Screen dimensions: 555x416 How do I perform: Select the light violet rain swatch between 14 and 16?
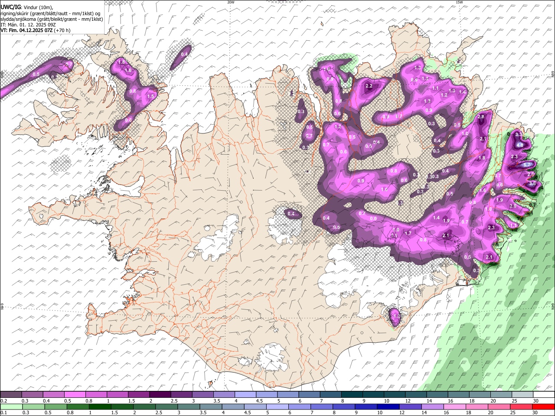432,407
